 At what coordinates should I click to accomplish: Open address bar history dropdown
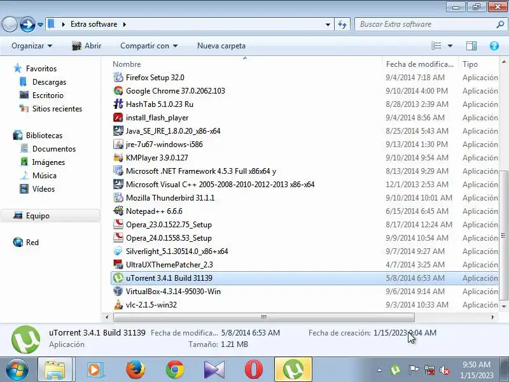click(328, 24)
